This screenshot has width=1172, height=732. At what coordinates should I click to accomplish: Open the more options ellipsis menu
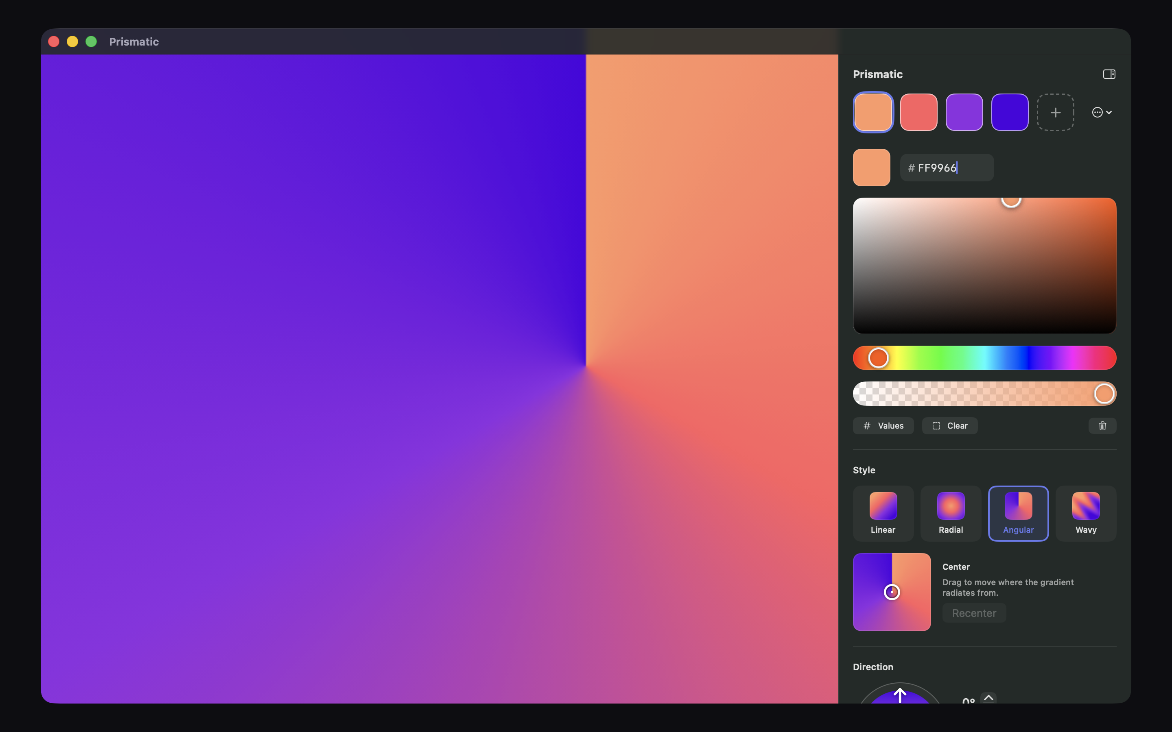[1102, 112]
